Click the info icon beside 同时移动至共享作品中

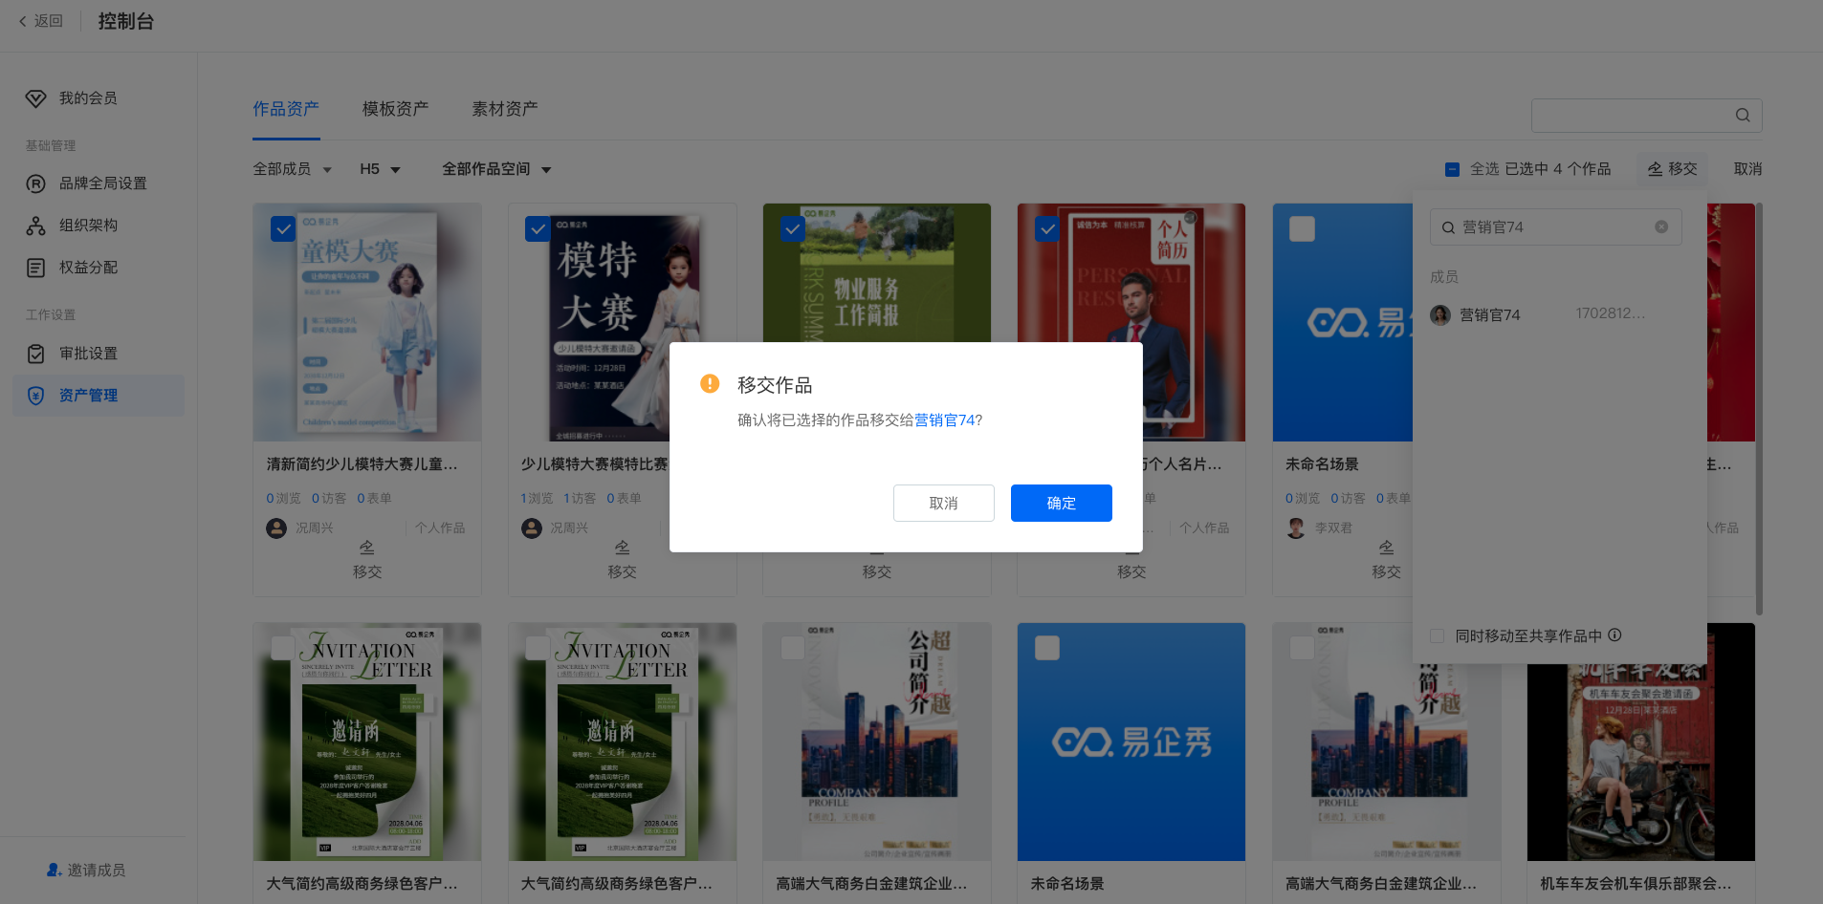pos(1615,635)
